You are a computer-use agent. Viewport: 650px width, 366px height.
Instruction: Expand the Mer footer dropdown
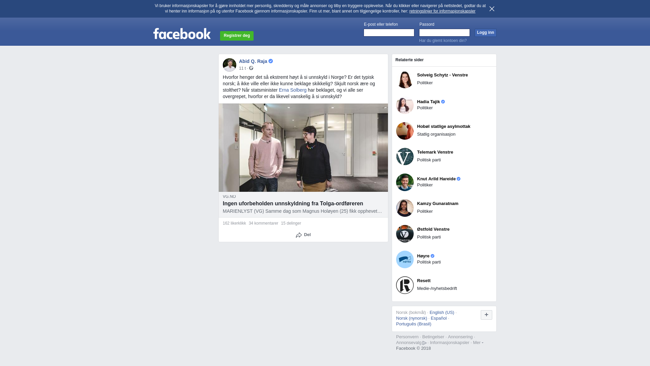click(478, 343)
